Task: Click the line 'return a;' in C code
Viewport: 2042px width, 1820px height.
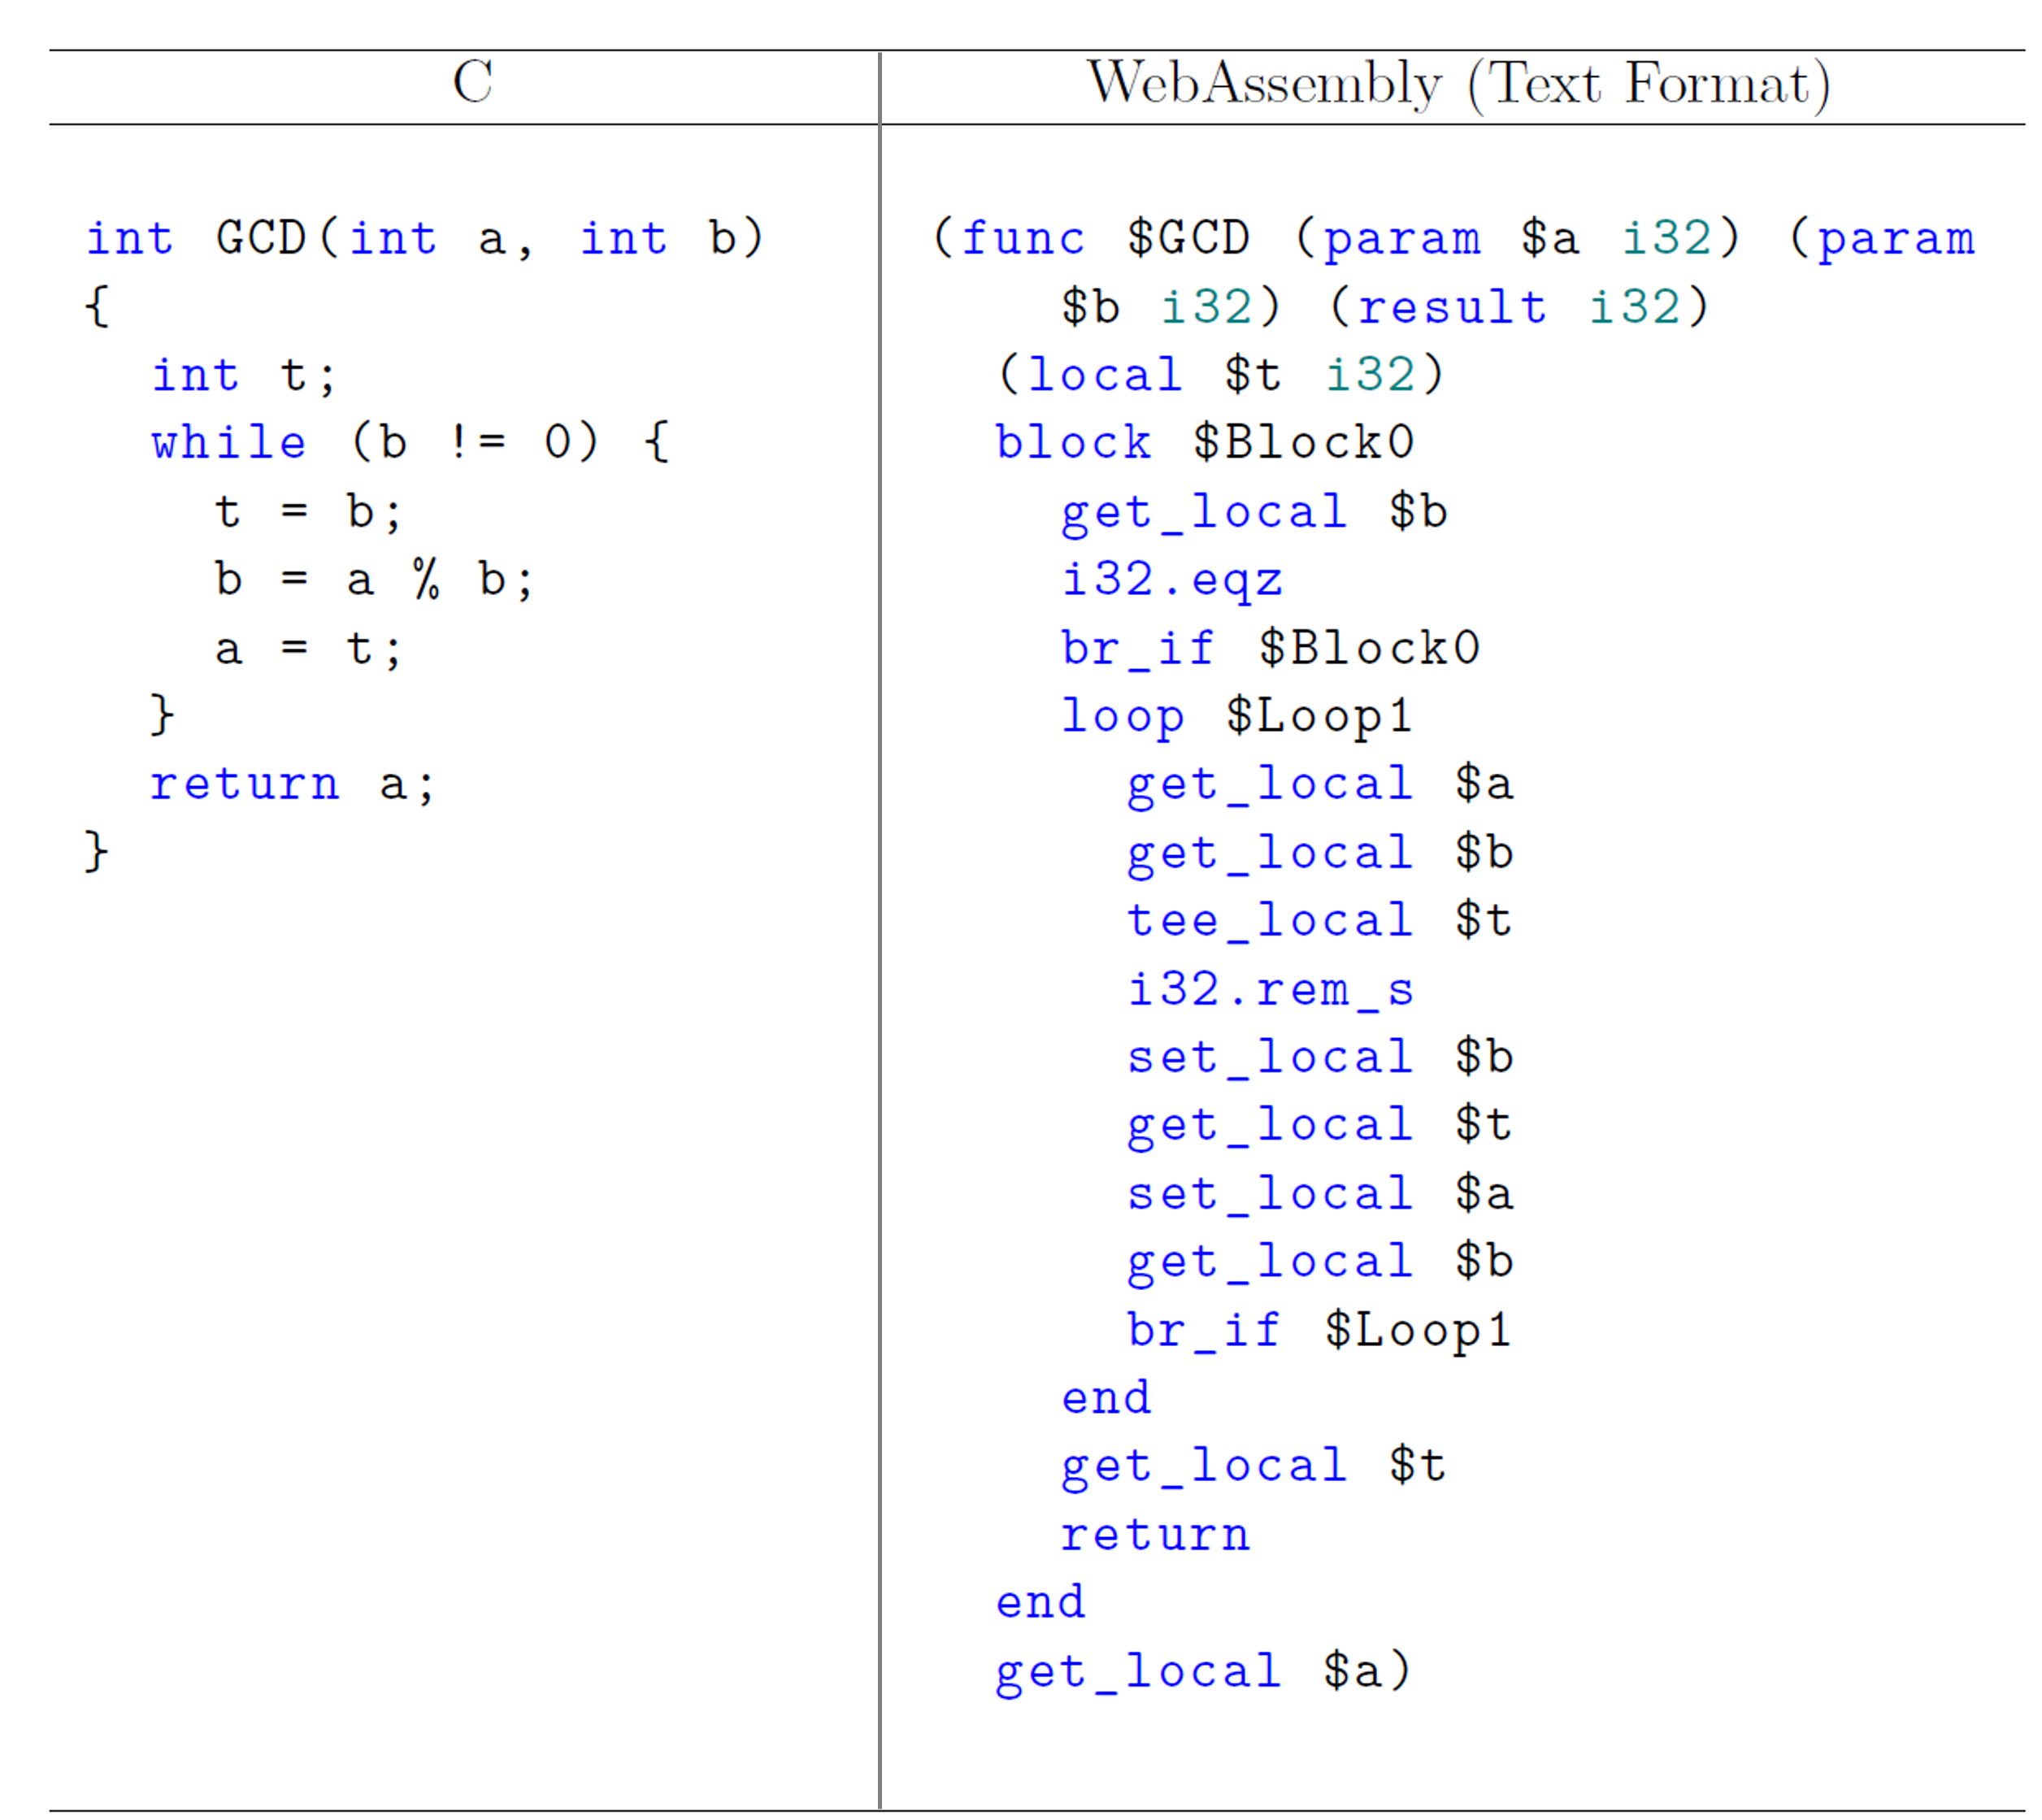Action: (292, 784)
